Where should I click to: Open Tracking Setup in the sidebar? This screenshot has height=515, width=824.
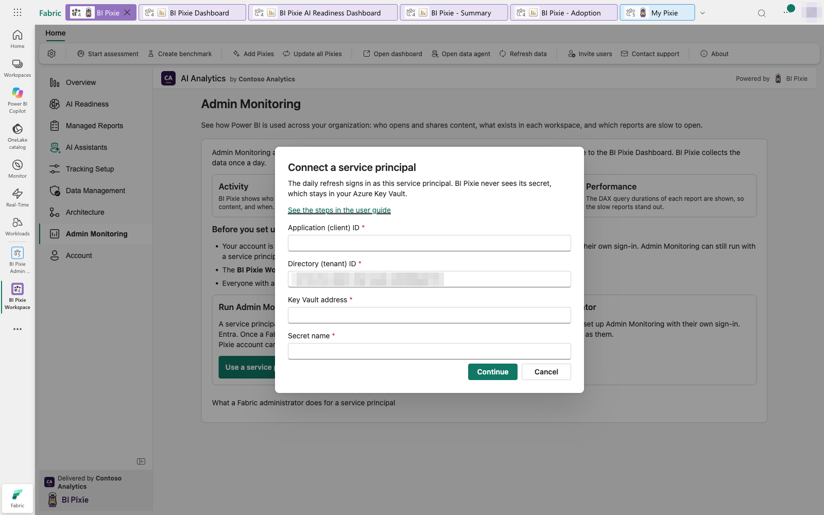96,169
